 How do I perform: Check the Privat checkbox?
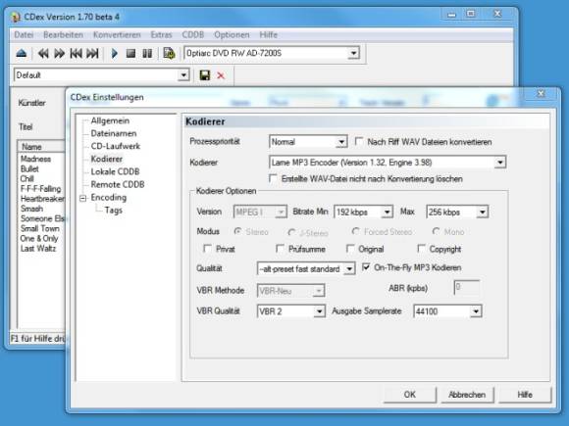click(207, 249)
